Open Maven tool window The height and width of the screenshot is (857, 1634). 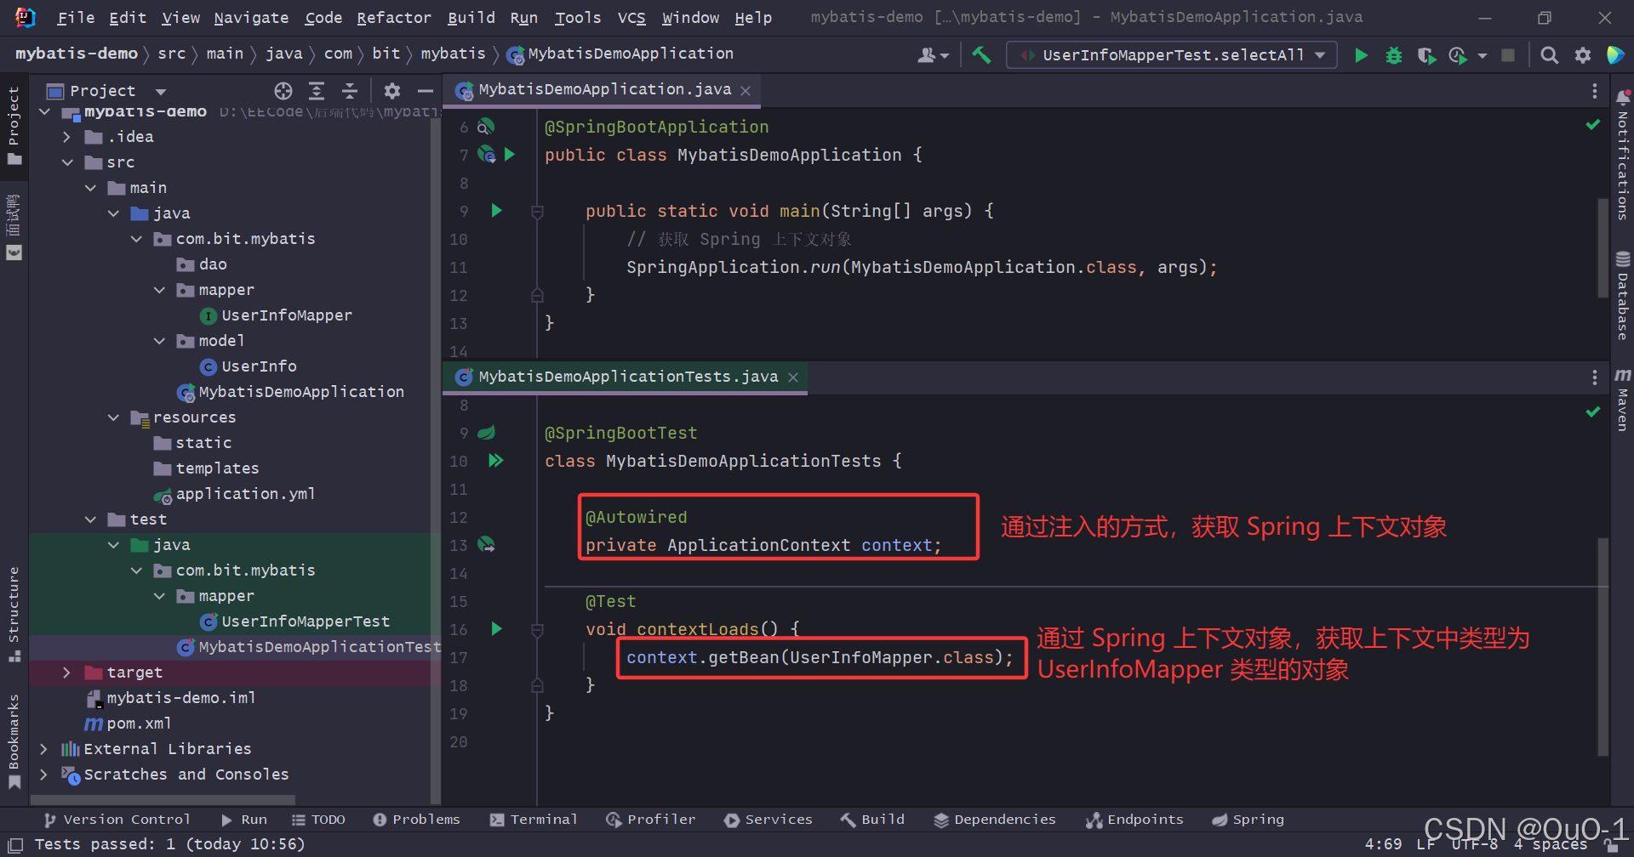[1623, 400]
